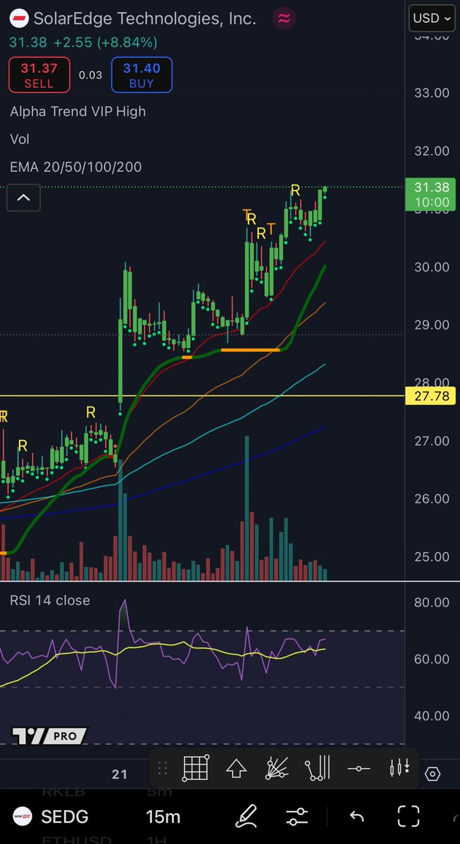Image resolution: width=460 pixels, height=844 pixels.
Task: Select the Gann fan tool
Action: (x=277, y=768)
